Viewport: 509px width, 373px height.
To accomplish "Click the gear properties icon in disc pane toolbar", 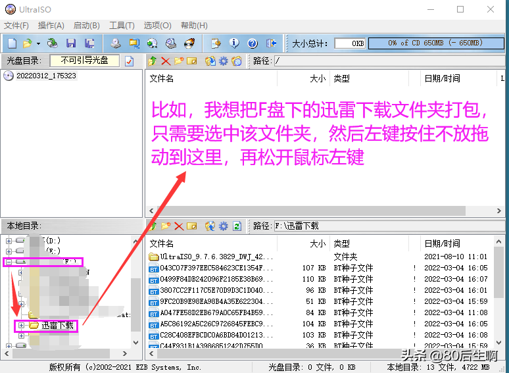I will click(x=224, y=61).
